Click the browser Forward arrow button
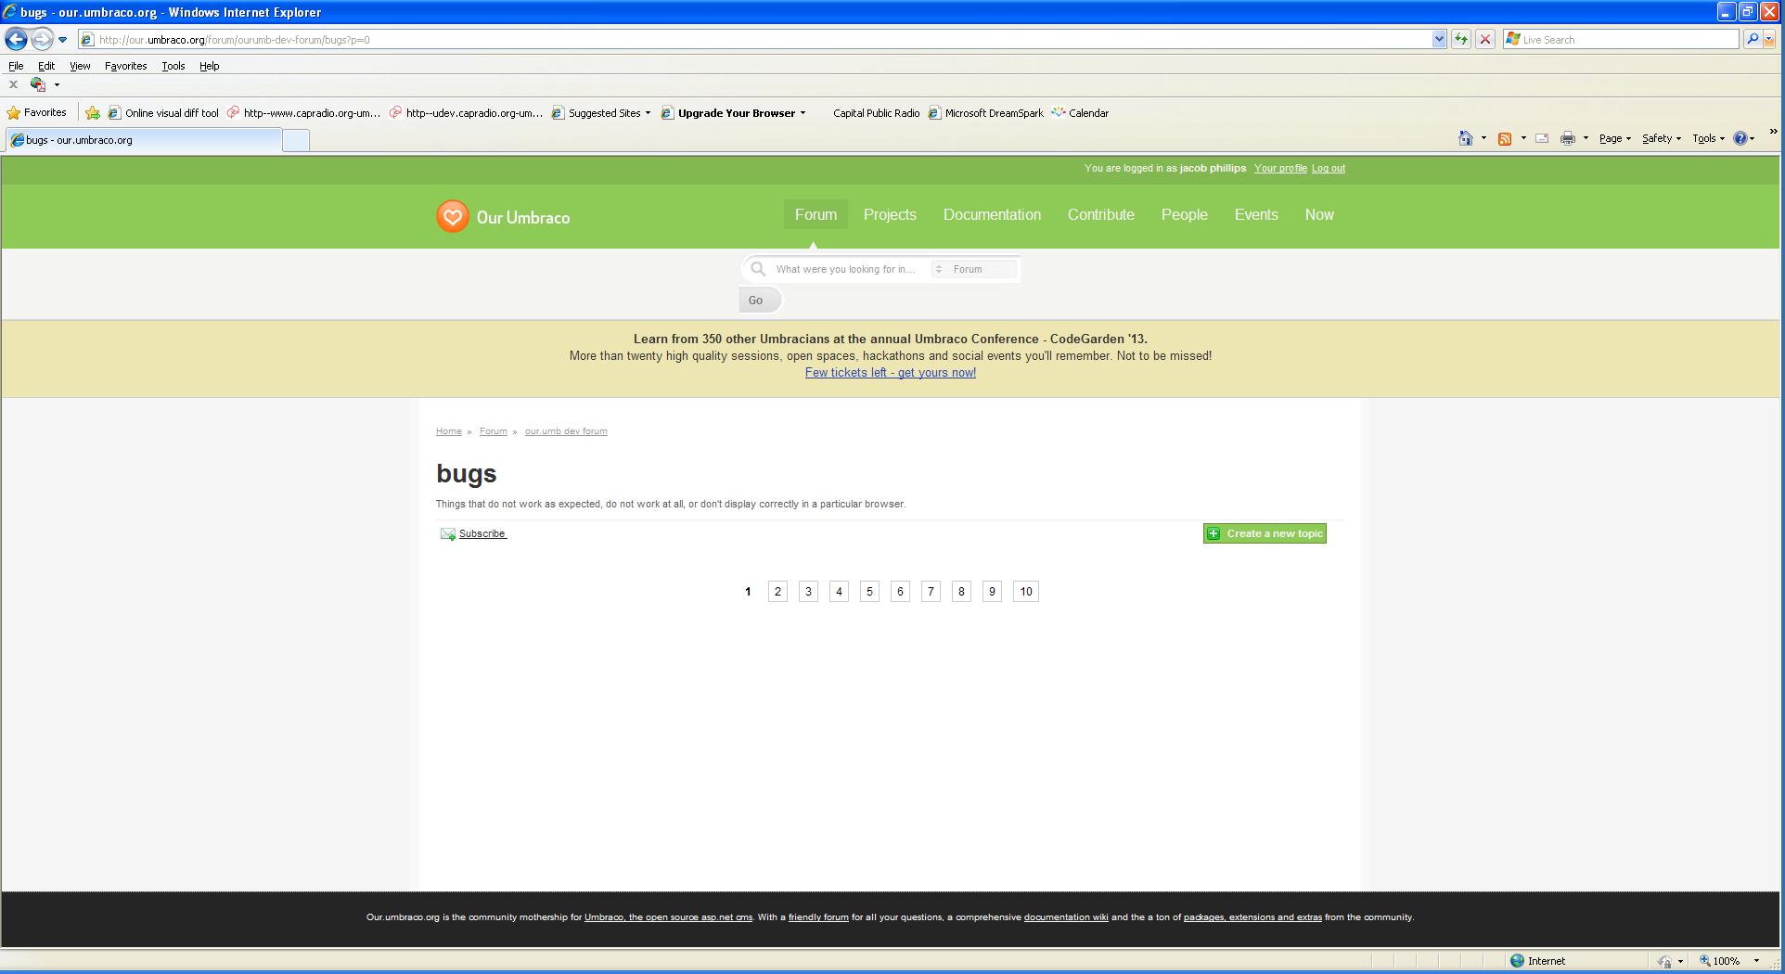 pos(42,39)
